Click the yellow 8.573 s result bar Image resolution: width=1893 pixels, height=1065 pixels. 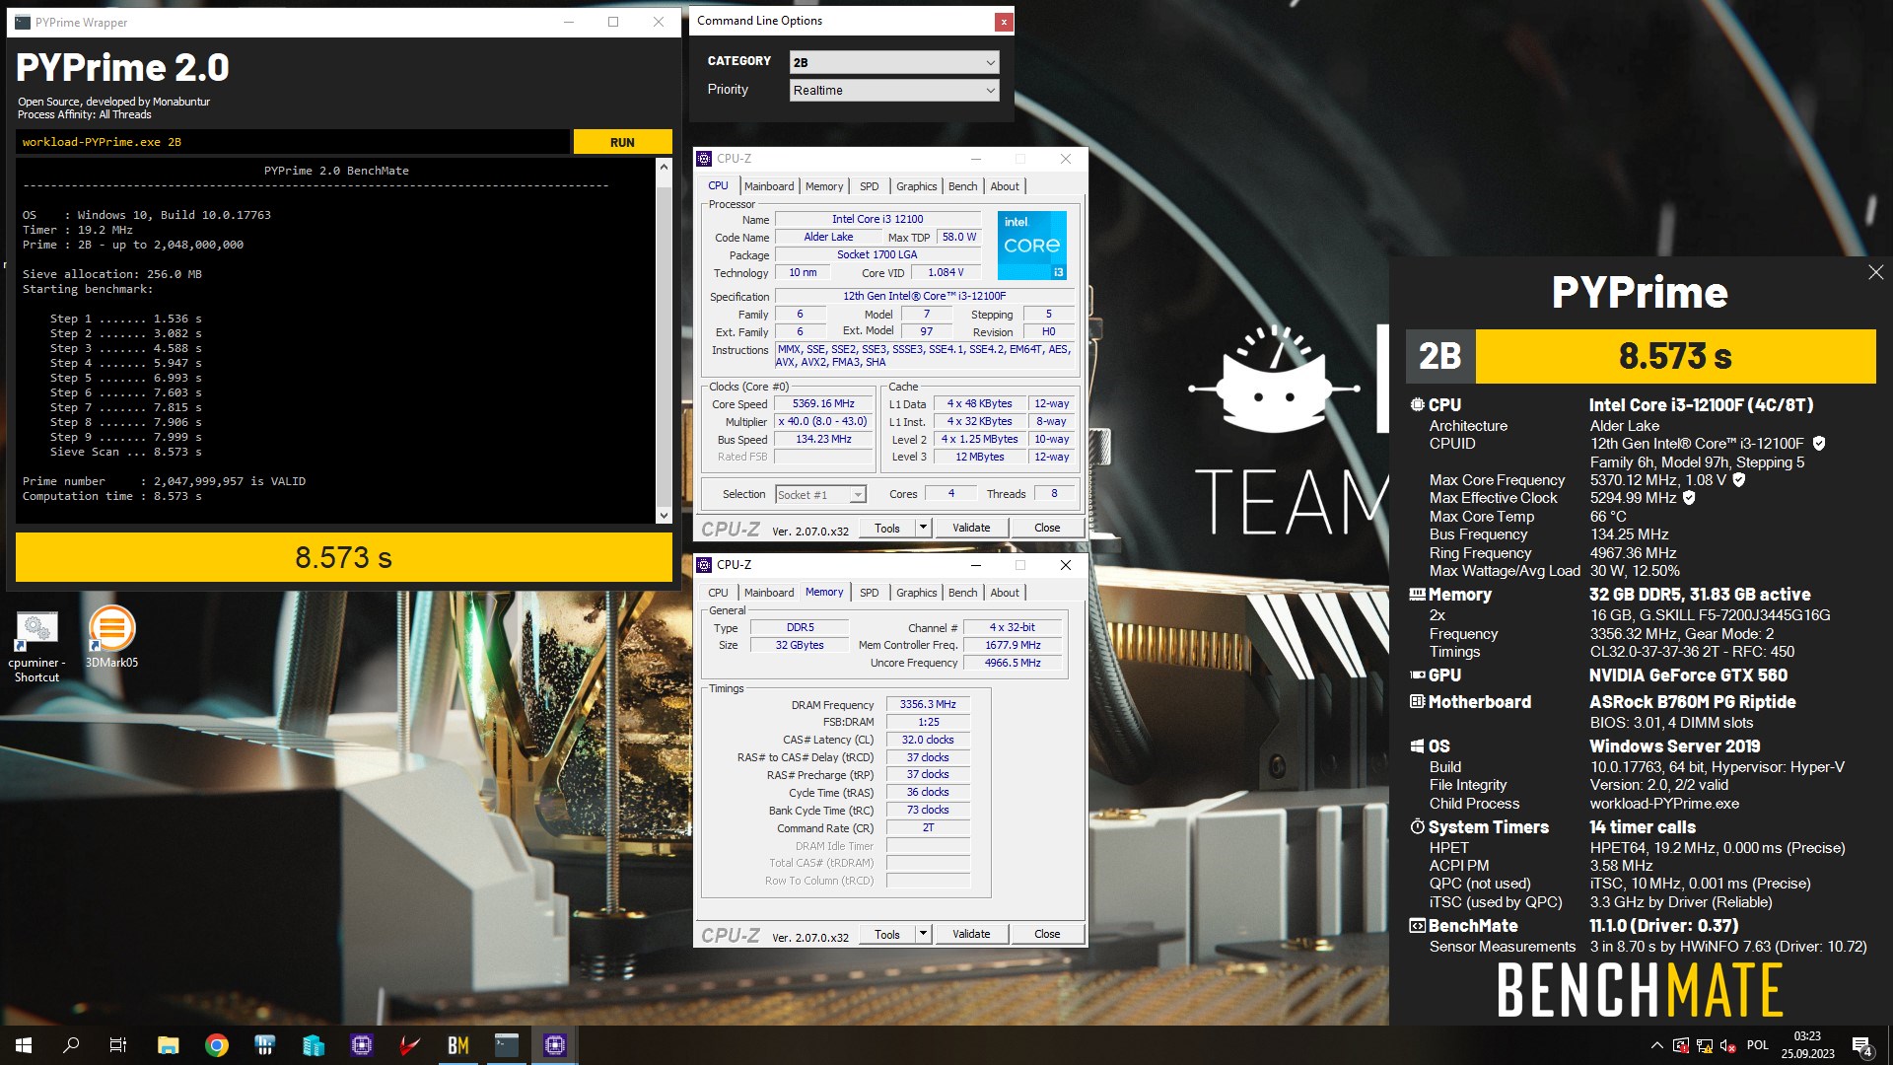coord(343,557)
